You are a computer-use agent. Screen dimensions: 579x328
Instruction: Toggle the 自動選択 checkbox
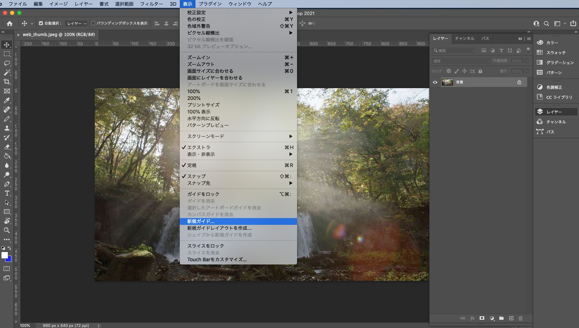(41, 23)
